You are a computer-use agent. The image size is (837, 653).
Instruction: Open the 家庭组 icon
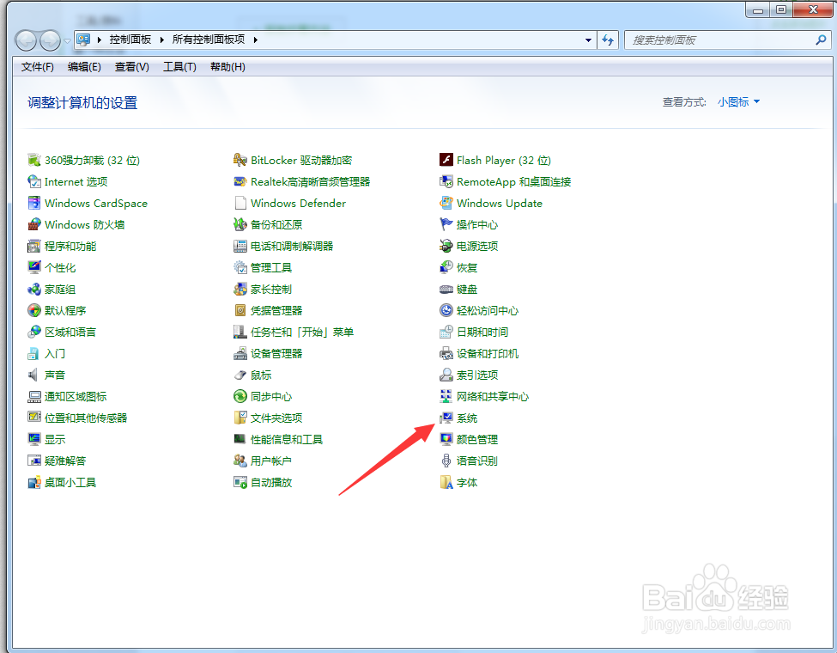pyautogui.click(x=34, y=289)
